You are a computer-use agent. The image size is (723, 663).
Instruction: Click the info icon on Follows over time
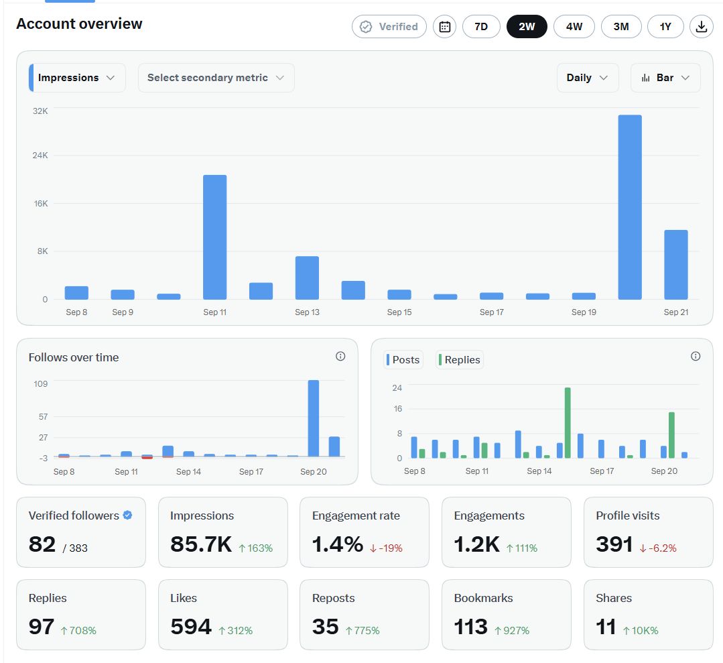pos(340,356)
